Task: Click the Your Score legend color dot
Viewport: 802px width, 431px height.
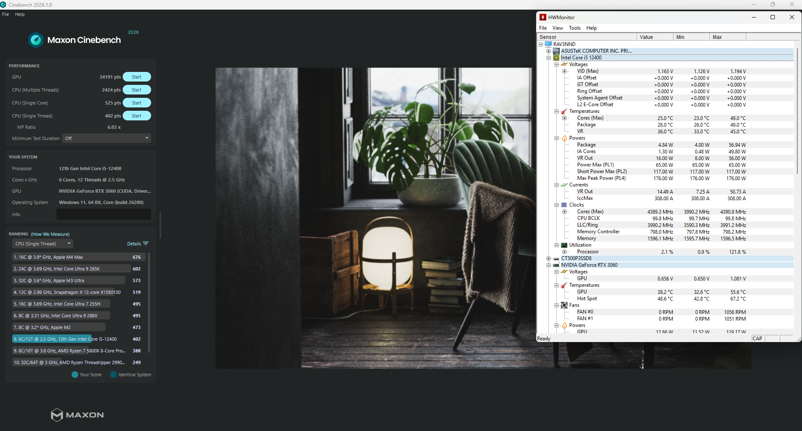Action: click(75, 375)
